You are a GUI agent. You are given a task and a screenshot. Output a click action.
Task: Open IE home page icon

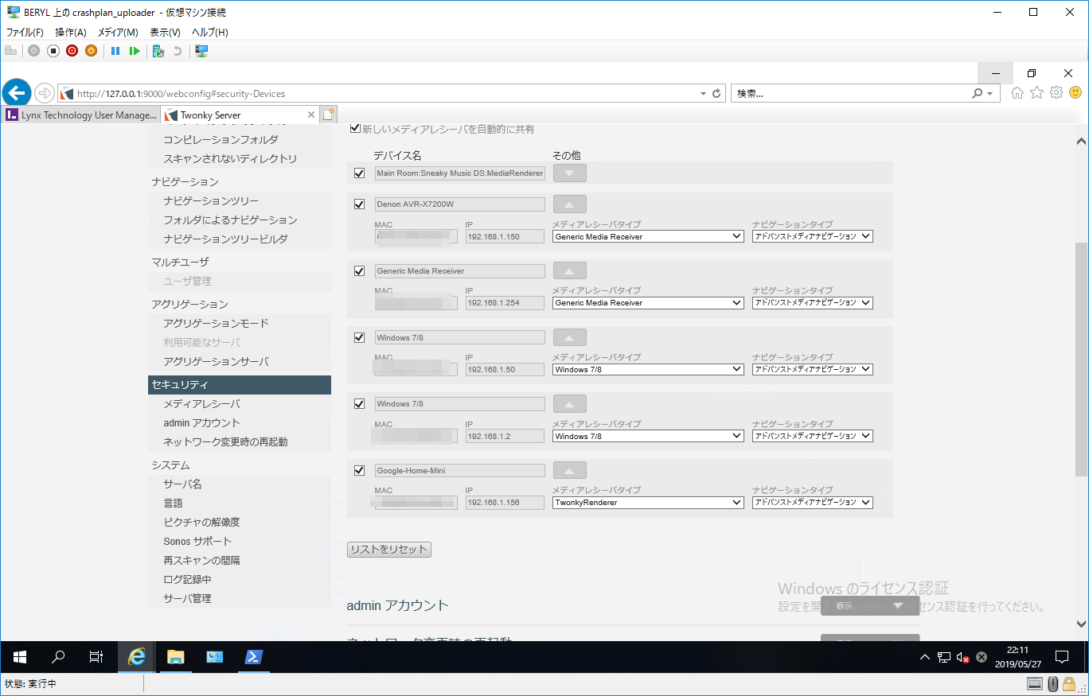pyautogui.click(x=1017, y=93)
